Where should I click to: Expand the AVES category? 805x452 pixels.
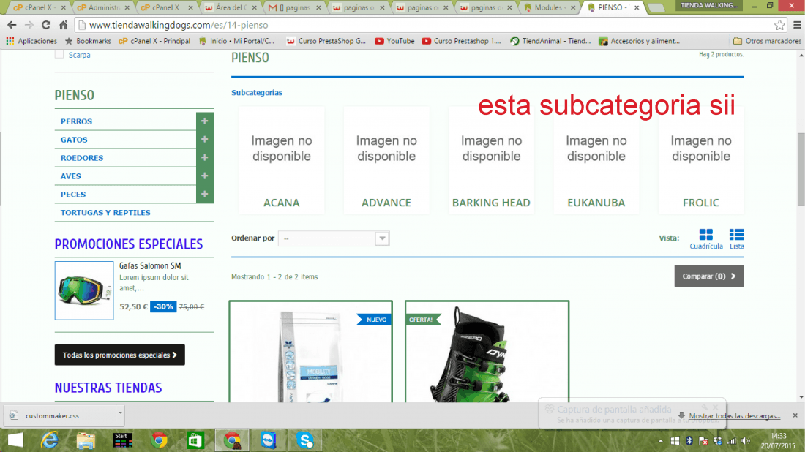[x=204, y=176]
